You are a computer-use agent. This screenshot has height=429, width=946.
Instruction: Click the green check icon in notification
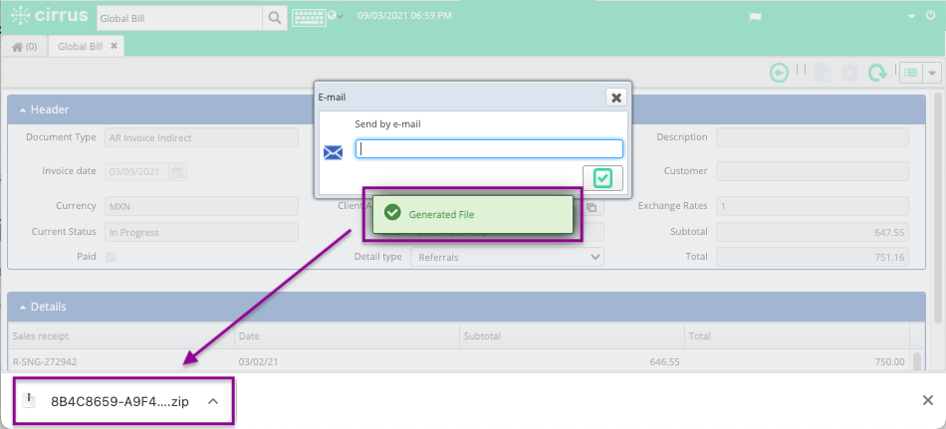pos(392,213)
